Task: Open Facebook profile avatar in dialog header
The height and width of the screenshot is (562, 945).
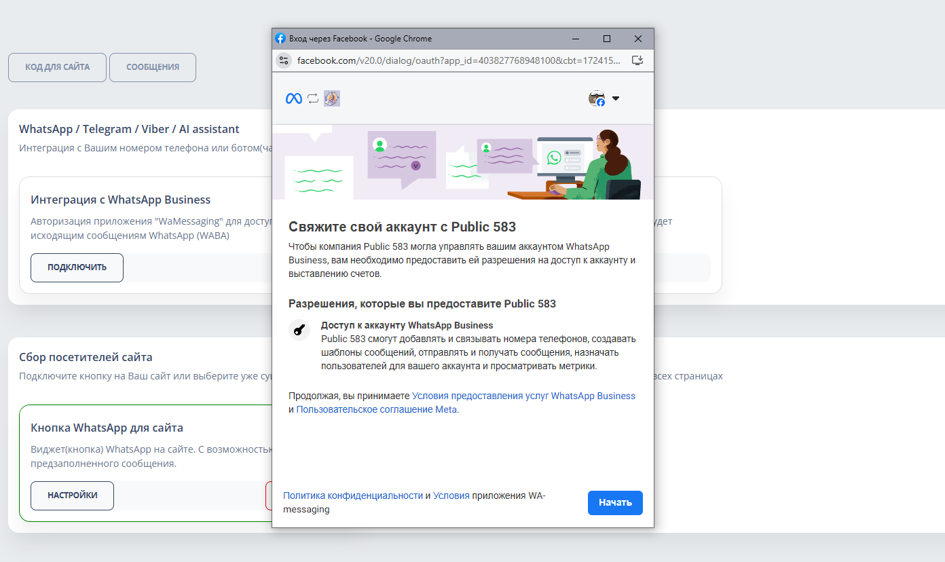Action: point(597,98)
